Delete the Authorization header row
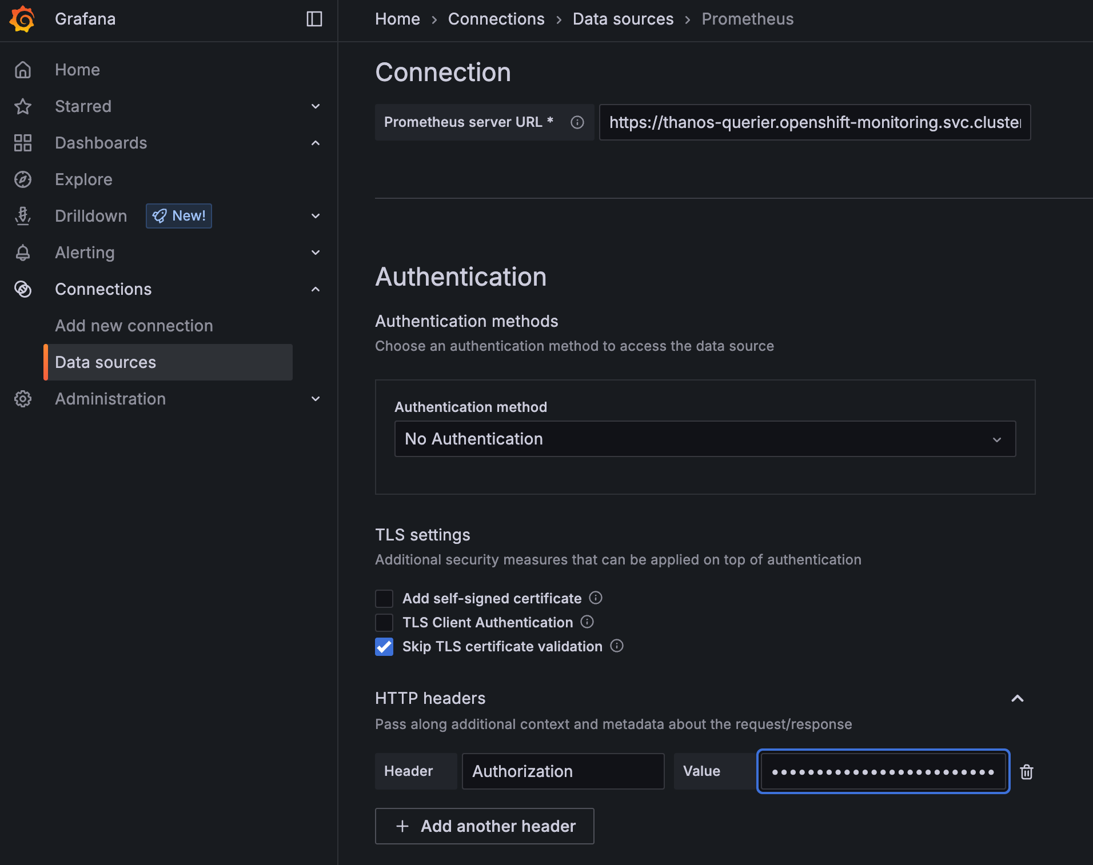This screenshot has width=1093, height=865. [1027, 772]
